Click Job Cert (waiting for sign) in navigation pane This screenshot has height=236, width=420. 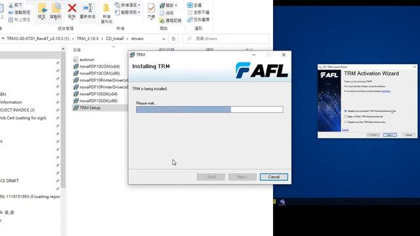point(23,118)
